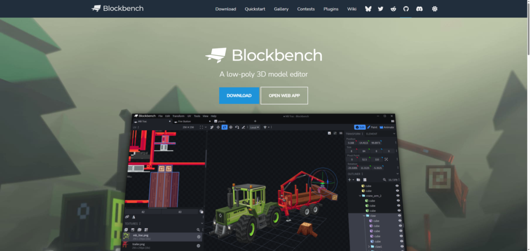530x251 pixels.
Task: Join via the Discord icon
Action: pyautogui.click(x=418, y=9)
